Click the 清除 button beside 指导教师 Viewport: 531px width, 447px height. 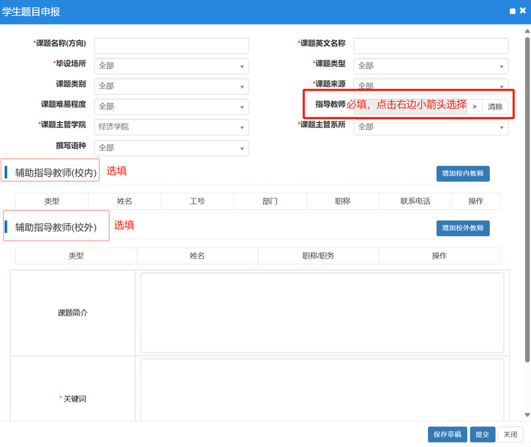(x=495, y=107)
